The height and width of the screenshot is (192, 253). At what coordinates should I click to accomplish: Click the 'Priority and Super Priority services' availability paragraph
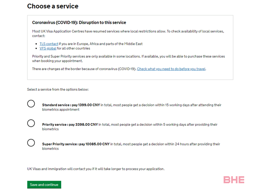[128, 59]
